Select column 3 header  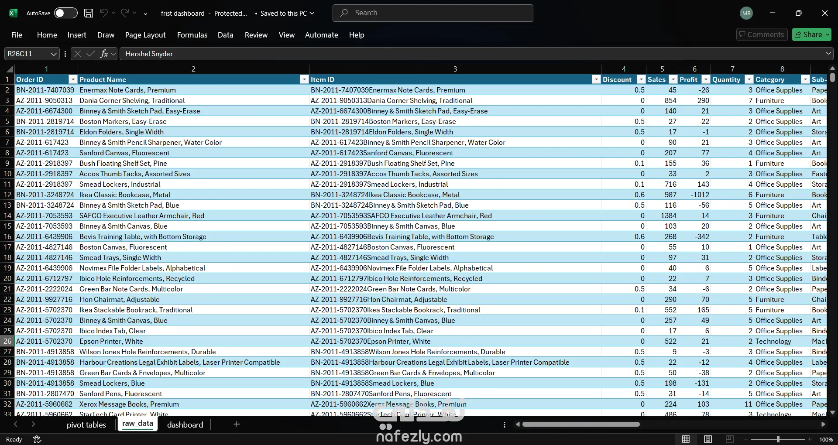pos(455,69)
